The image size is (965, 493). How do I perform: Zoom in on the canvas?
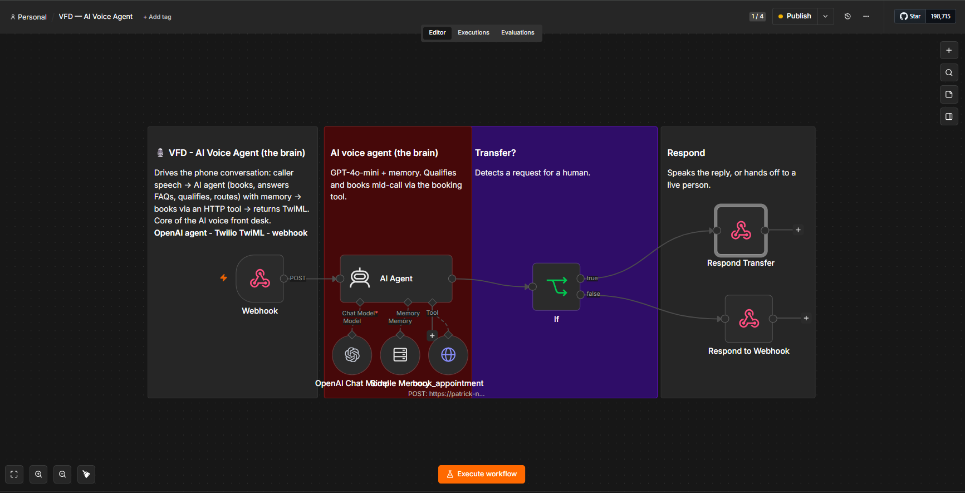click(38, 474)
